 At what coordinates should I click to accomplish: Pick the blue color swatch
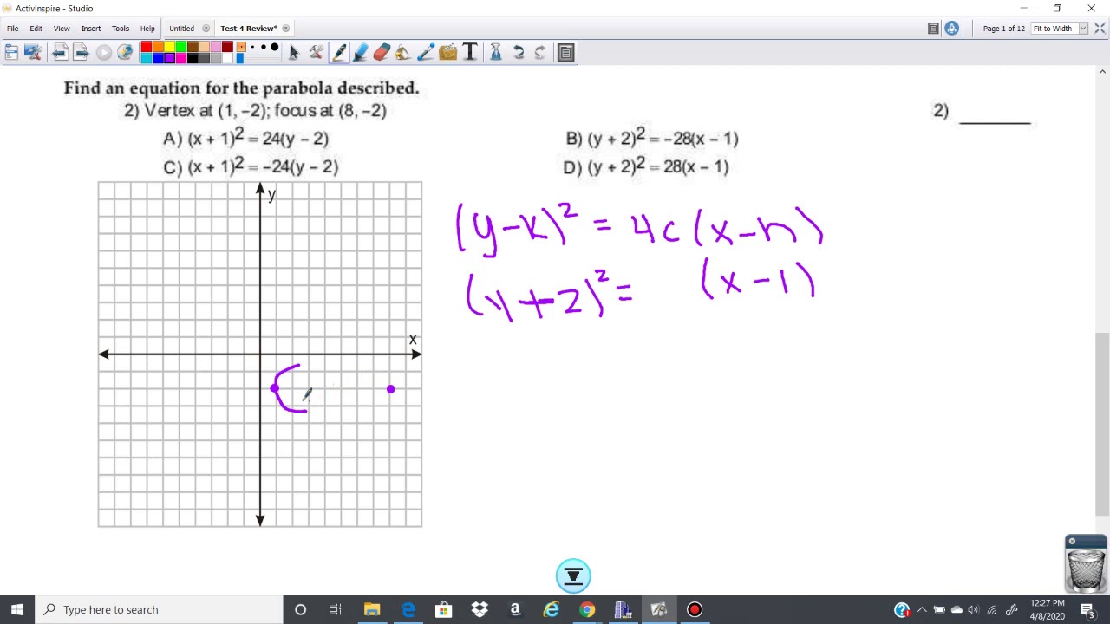pos(158,58)
